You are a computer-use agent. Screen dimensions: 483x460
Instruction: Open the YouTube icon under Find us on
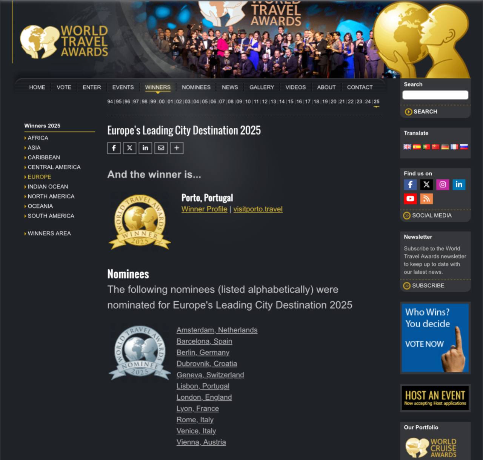(410, 198)
